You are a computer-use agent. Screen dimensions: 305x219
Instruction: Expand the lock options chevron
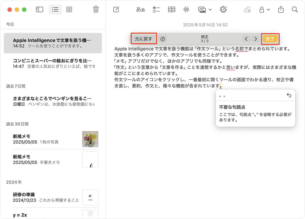(x=268, y=10)
